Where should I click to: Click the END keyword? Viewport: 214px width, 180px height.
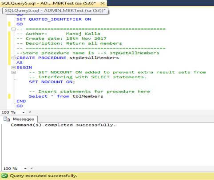(21, 101)
